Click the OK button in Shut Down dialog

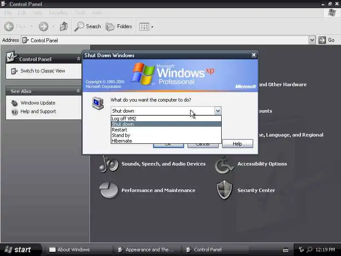point(168,145)
